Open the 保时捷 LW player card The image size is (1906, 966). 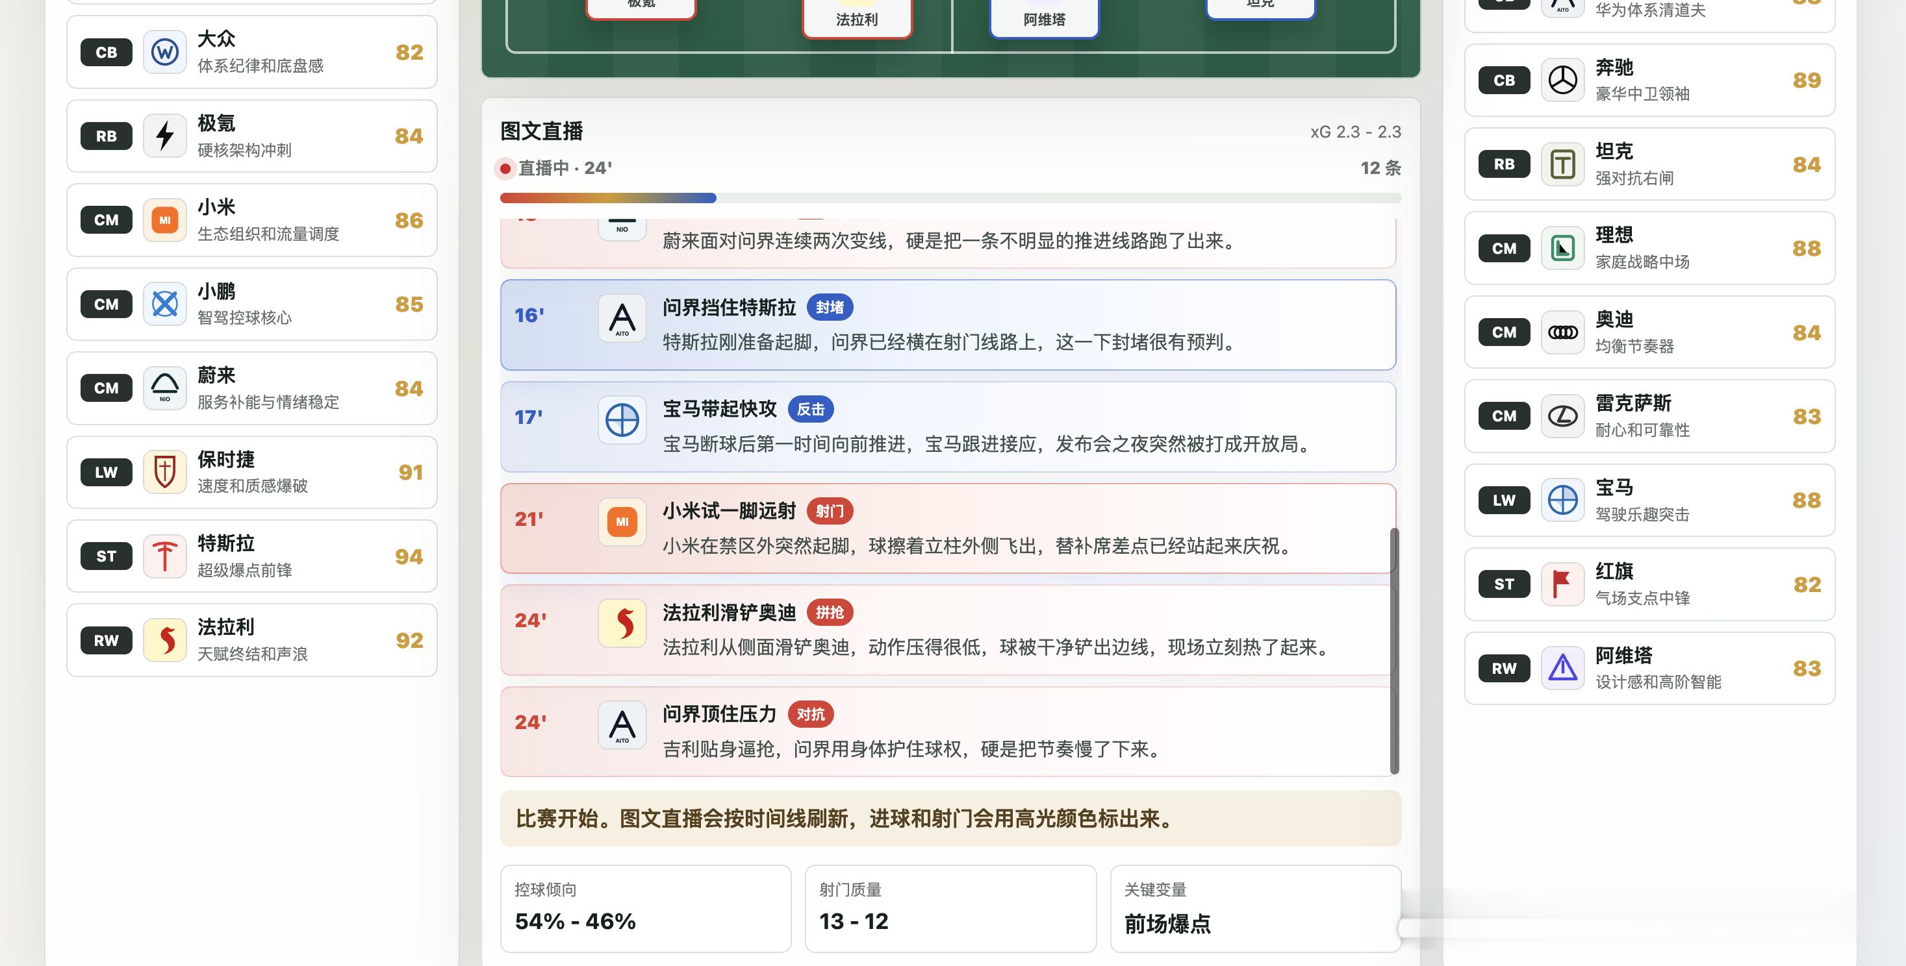click(251, 472)
